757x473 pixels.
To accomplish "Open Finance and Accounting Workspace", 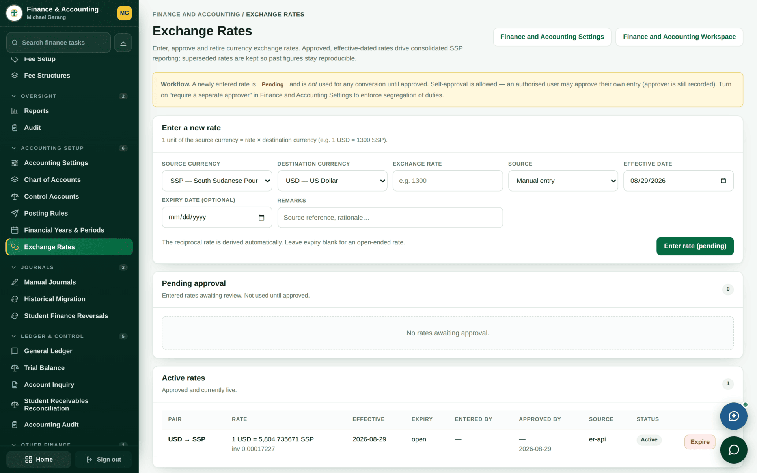I will coord(679,37).
